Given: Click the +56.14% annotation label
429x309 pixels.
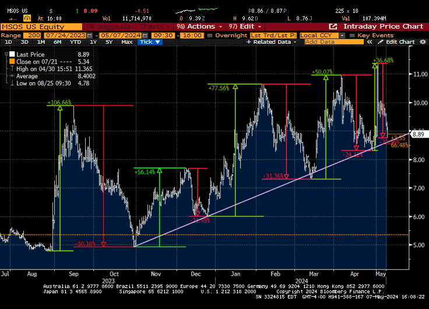Looking at the screenshot, I should click(145, 172).
